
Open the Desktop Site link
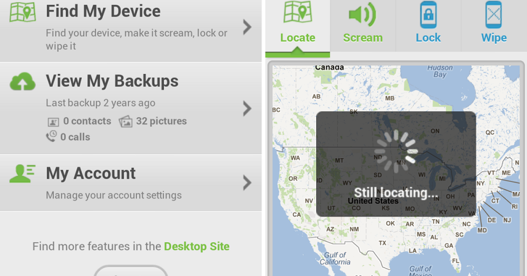(197, 246)
